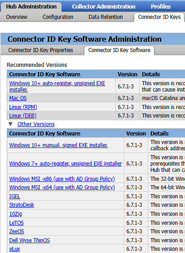
Task: Open the IGEL software link
Action: pyautogui.click(x=15, y=196)
